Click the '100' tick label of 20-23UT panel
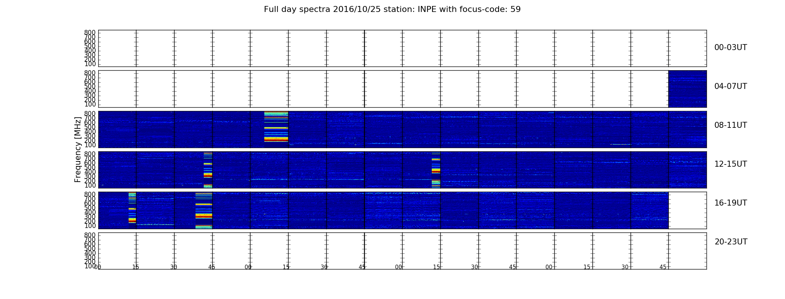The height and width of the screenshot is (299, 785). tap(90, 266)
